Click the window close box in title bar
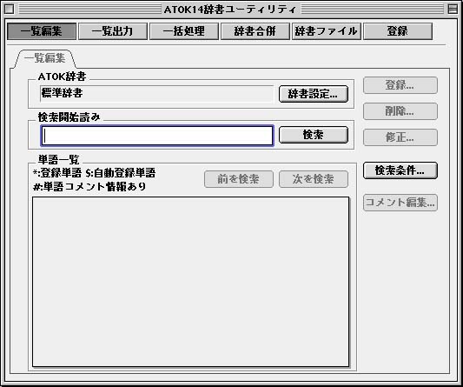The width and height of the screenshot is (463, 387). point(10,10)
